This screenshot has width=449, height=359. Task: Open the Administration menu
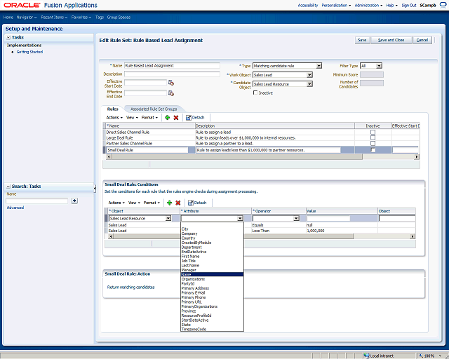[368, 5]
